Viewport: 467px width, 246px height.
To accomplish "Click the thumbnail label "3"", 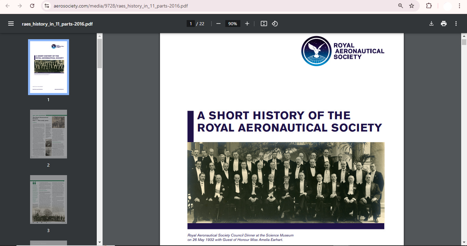I will coord(48,231).
